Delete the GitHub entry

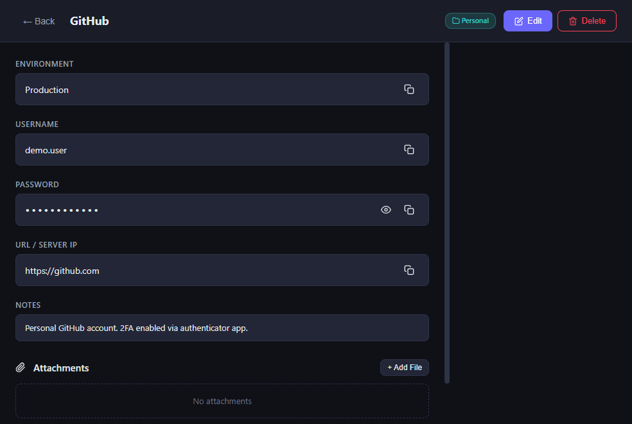[586, 21]
